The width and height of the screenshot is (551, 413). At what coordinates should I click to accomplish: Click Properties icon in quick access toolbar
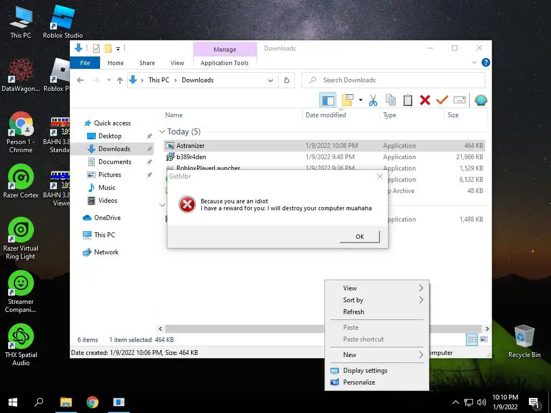(96, 48)
